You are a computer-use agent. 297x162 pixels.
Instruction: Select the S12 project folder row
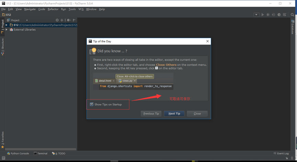41,25
